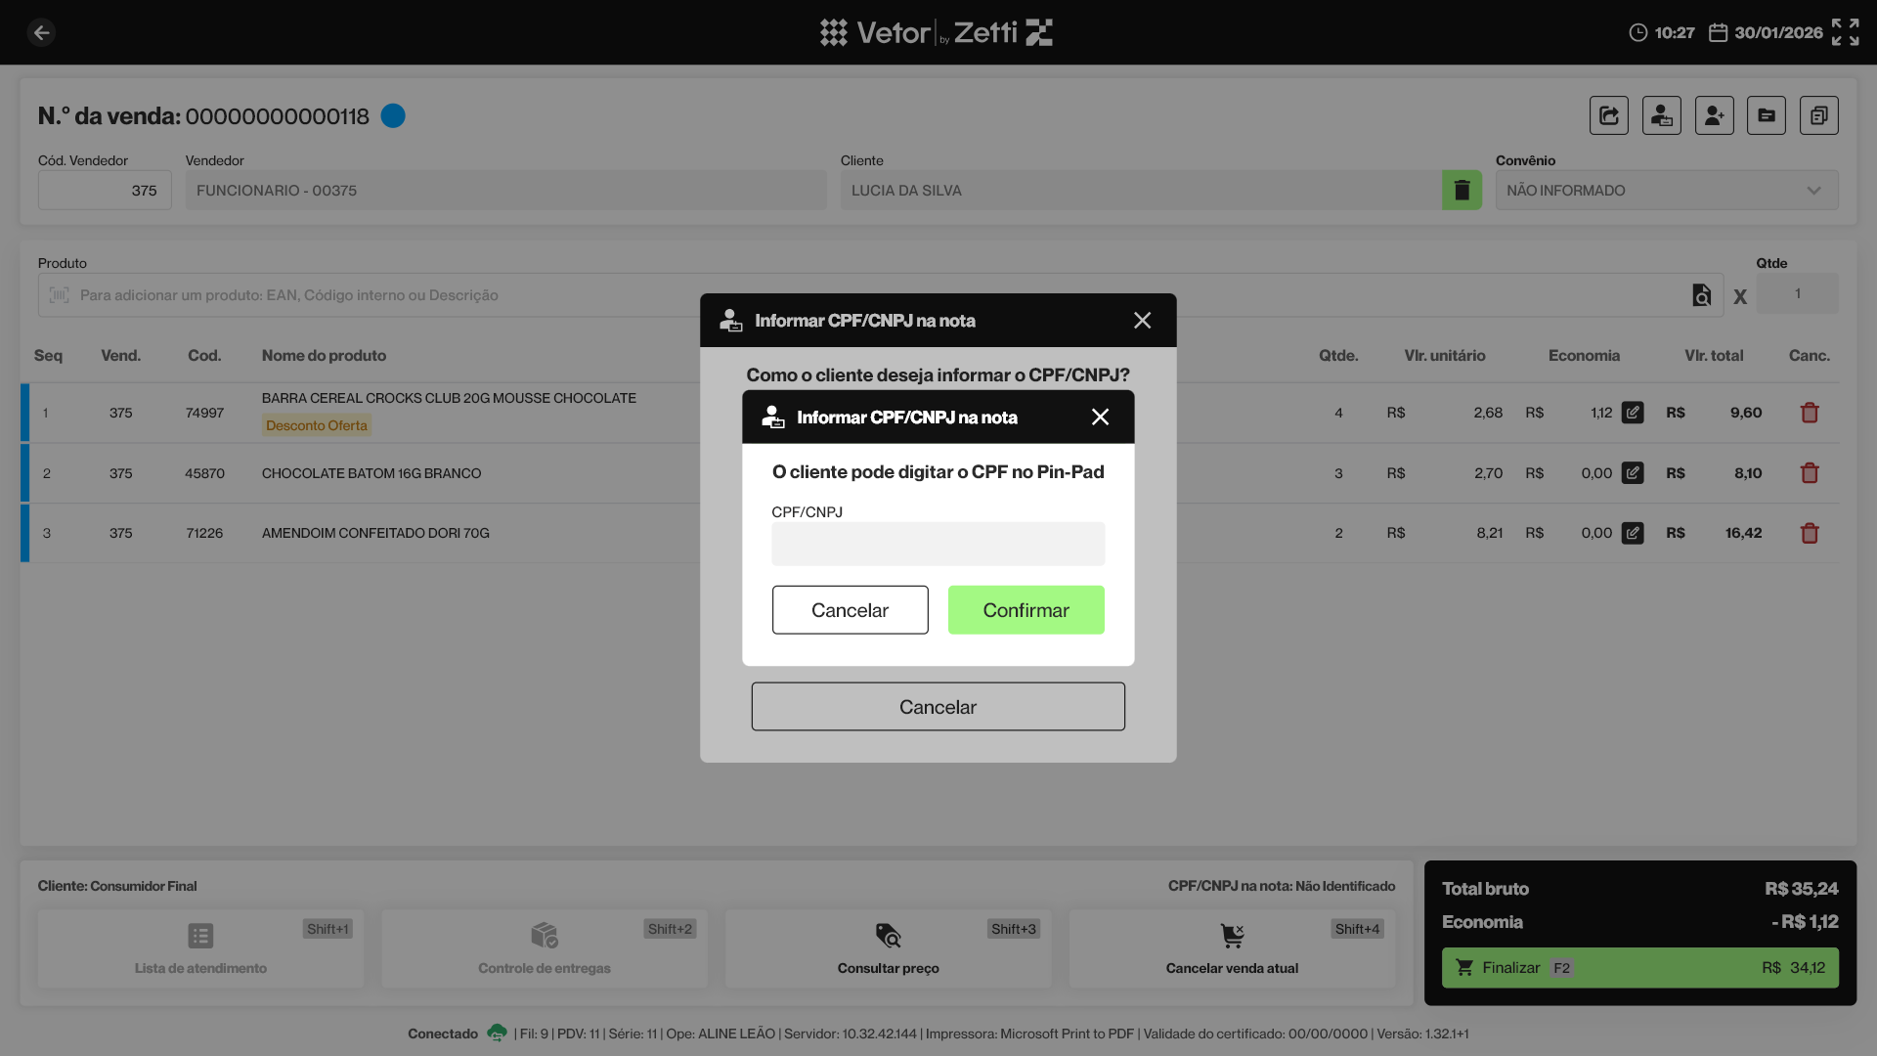
Task: Click the blue status dot by sale number
Action: [x=393, y=116]
